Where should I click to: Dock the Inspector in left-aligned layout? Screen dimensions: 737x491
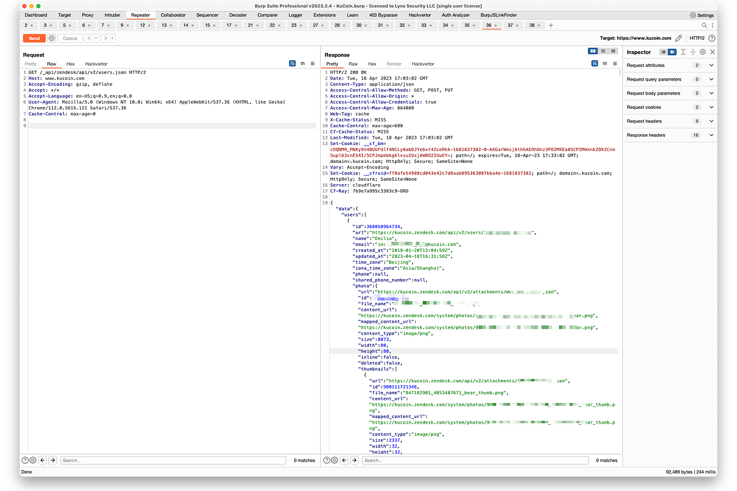[x=664, y=52]
